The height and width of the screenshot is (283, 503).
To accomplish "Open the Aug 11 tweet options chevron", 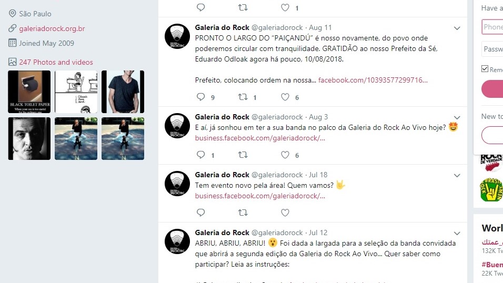I will [457, 28].
